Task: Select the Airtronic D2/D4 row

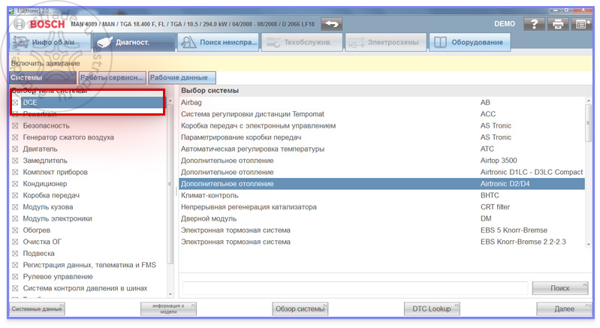Action: (x=381, y=183)
